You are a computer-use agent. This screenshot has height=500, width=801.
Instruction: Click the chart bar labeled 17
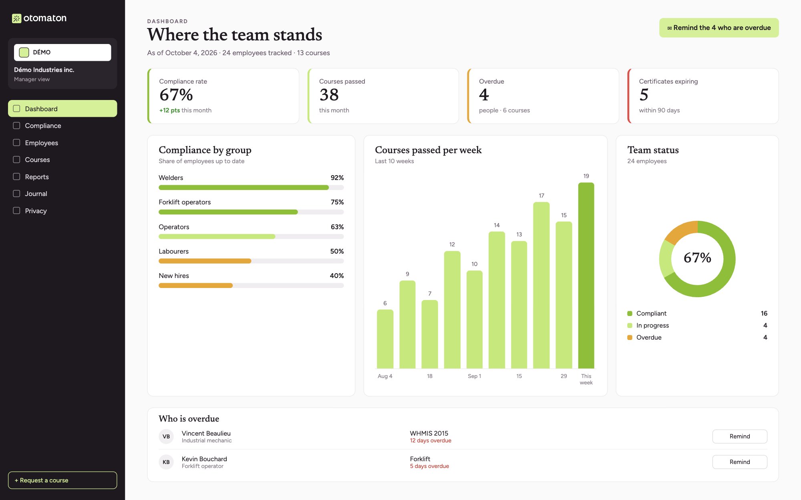541,285
